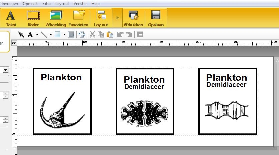Choose the arrow selection pointer tool
The height and width of the screenshot is (155, 279).
click(x=21, y=35)
